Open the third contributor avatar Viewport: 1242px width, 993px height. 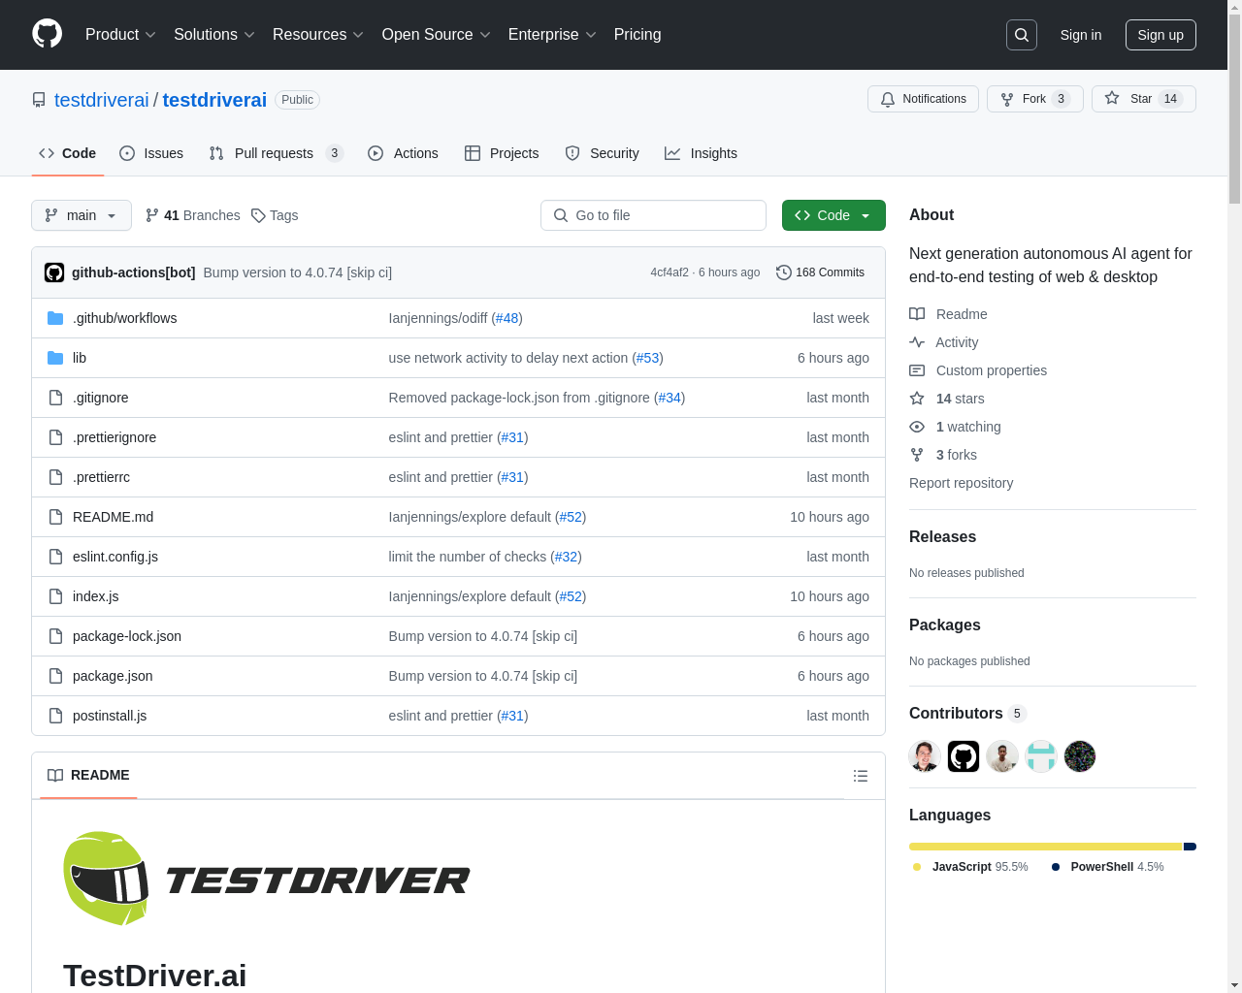1002,756
